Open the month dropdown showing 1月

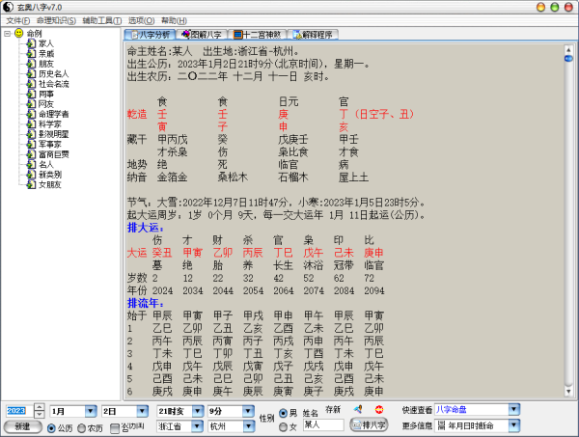91,411
